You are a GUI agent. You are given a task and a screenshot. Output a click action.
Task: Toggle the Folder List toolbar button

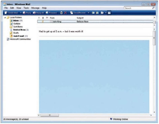click(x=109, y=13)
